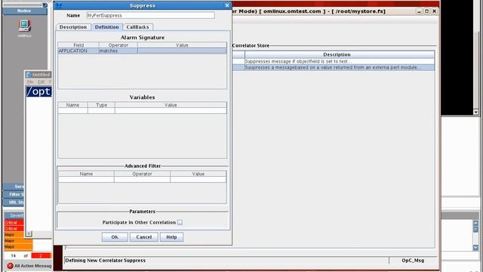Select 'Suppresses message if objectfield' row
The image size is (483, 272).
[334, 61]
